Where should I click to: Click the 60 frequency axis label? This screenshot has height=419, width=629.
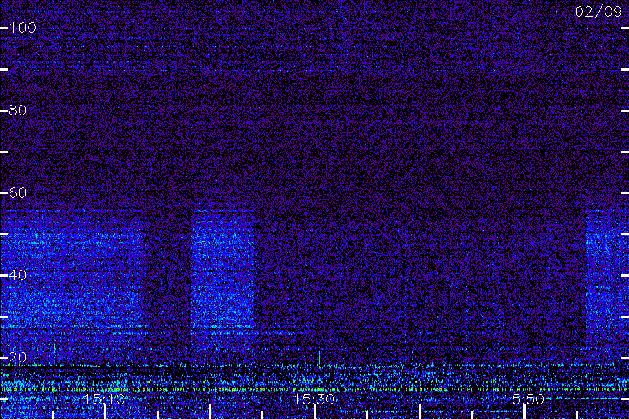tap(17, 193)
